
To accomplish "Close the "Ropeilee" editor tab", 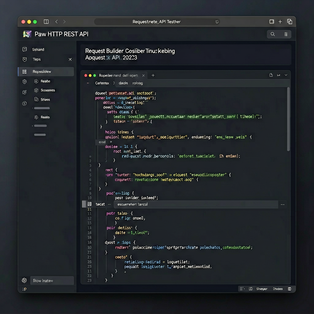I will 144,75.
